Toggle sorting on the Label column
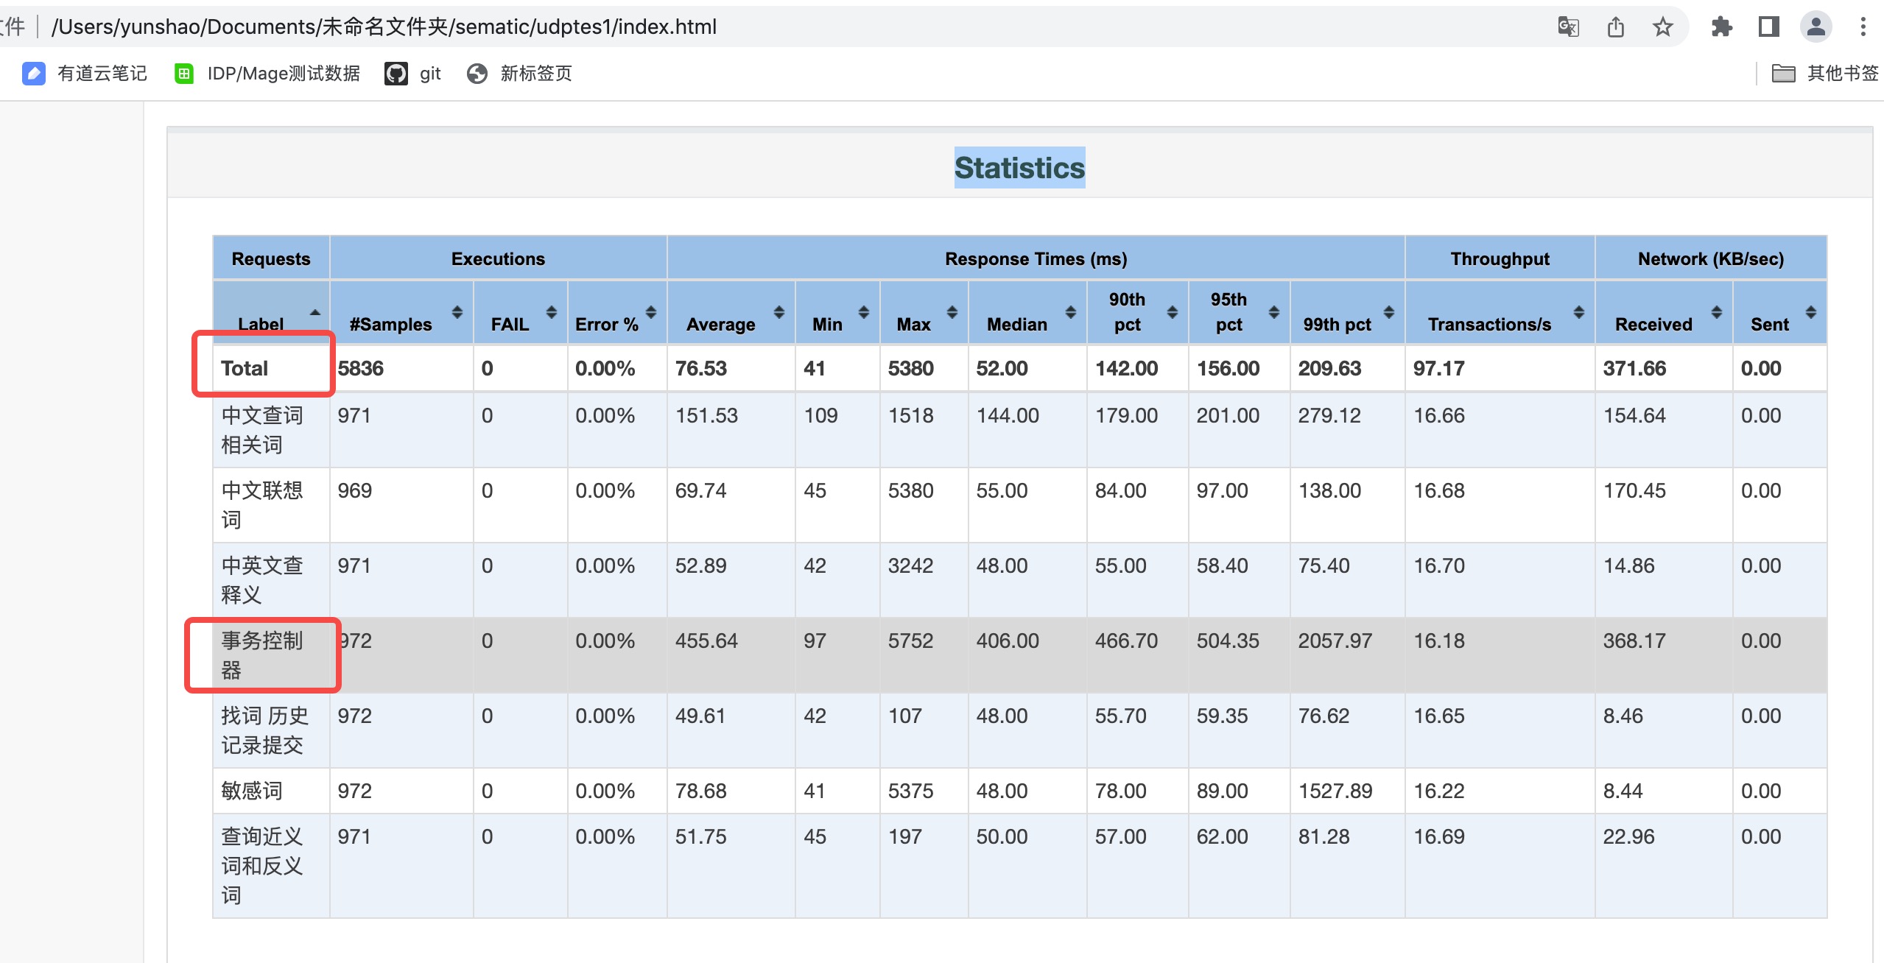This screenshot has height=963, width=1884. click(315, 312)
